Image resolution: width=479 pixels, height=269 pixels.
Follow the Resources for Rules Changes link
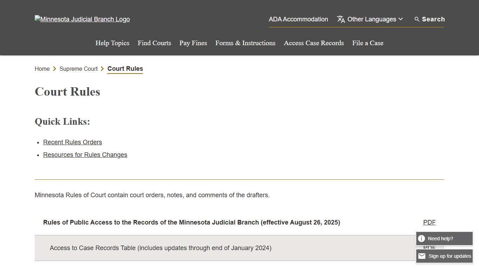click(x=85, y=155)
